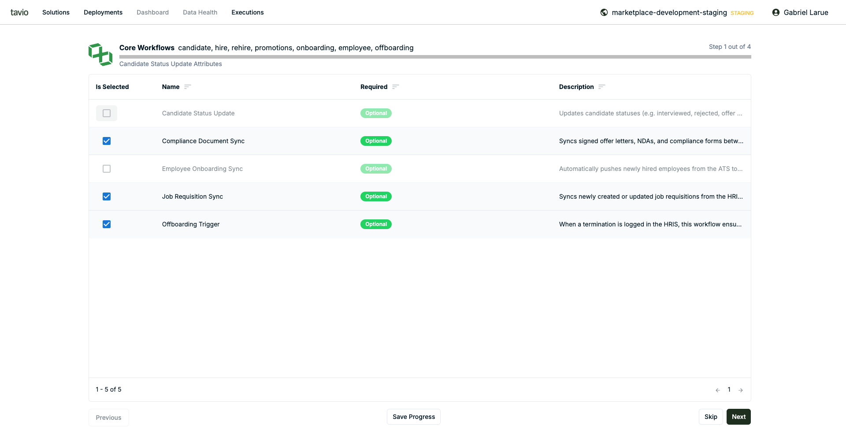Uncheck the Compliance Document Sync checkbox
This screenshot has width=846, height=437.
107,141
